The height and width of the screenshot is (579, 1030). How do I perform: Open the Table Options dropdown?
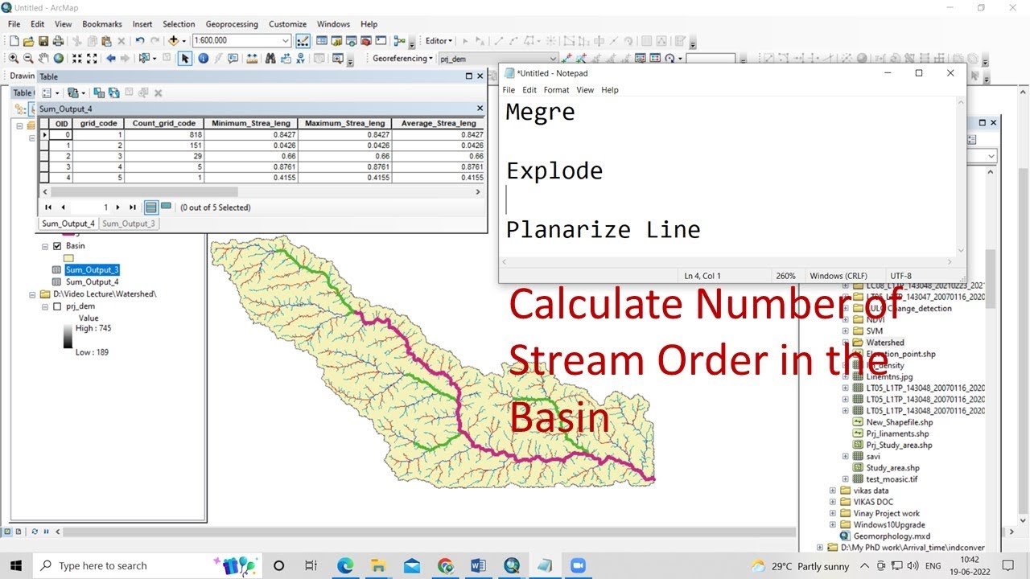pyautogui.click(x=50, y=92)
